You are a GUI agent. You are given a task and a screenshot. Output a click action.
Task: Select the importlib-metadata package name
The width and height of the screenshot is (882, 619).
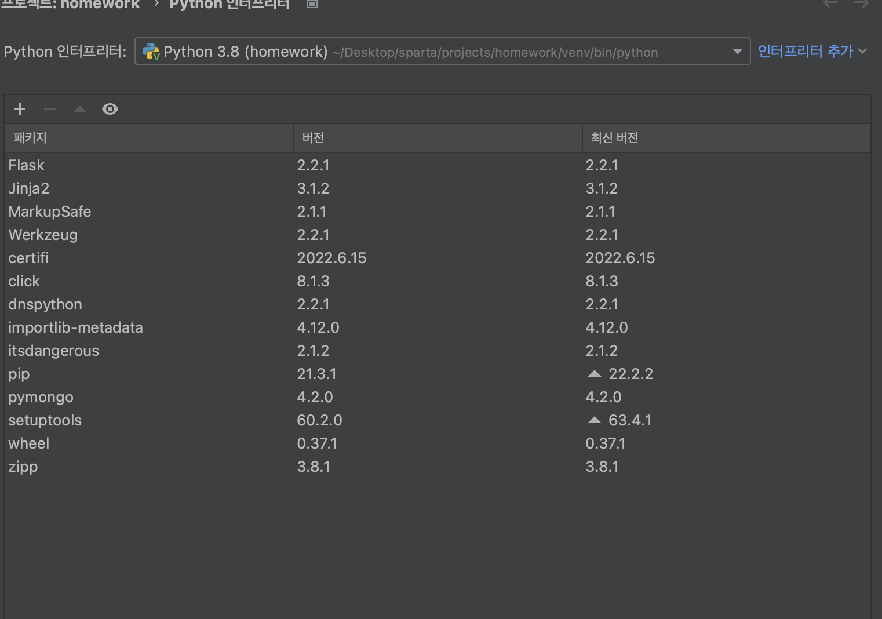(x=75, y=328)
